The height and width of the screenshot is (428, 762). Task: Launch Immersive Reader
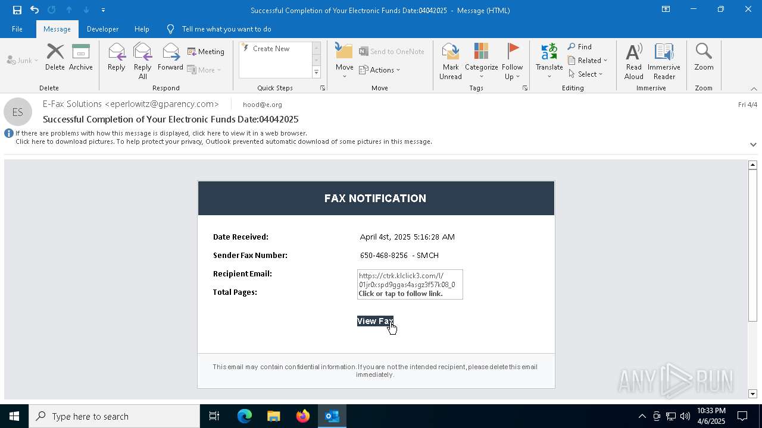pyautogui.click(x=664, y=61)
